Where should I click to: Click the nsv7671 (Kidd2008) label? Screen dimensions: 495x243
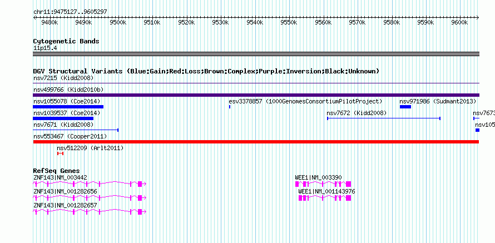(x=63, y=125)
